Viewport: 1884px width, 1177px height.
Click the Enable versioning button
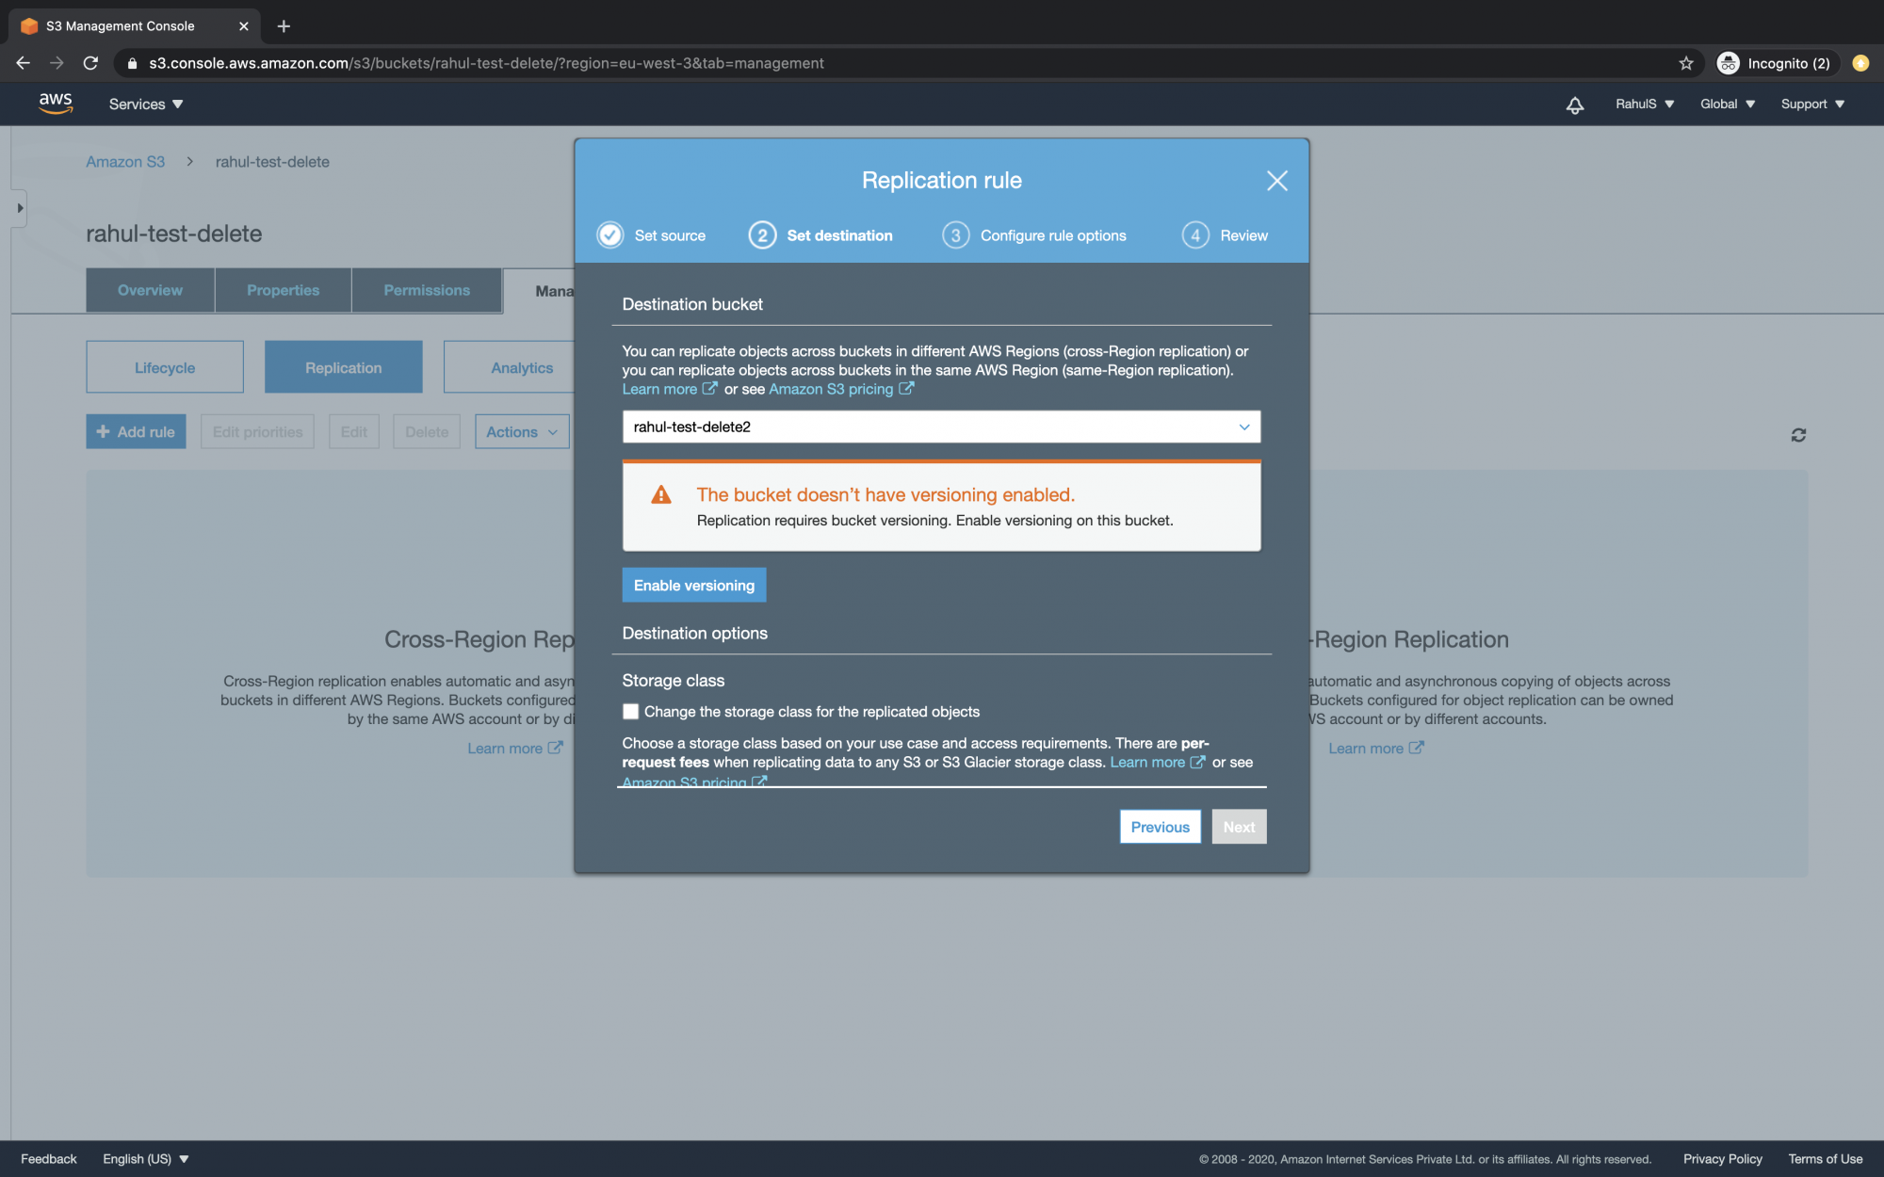[x=693, y=585]
